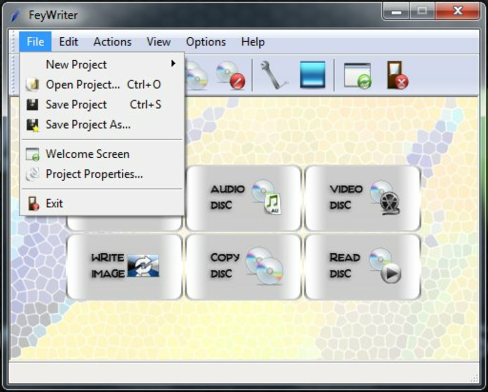Click the copy disc toolbar icon
Viewport: 488px width, 392px height.
pyautogui.click(x=196, y=75)
